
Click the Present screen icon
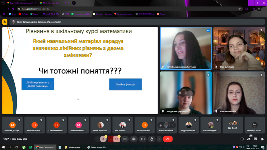tap(143, 139)
